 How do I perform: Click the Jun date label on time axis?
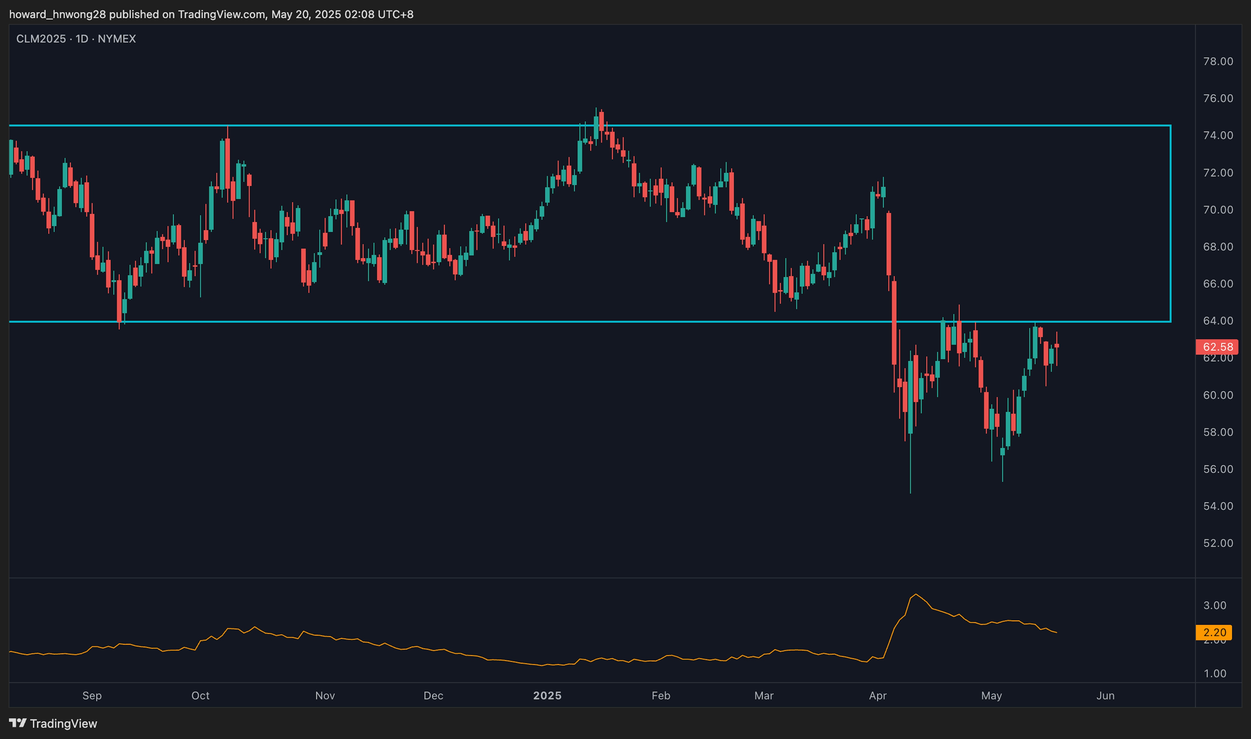click(x=1105, y=696)
